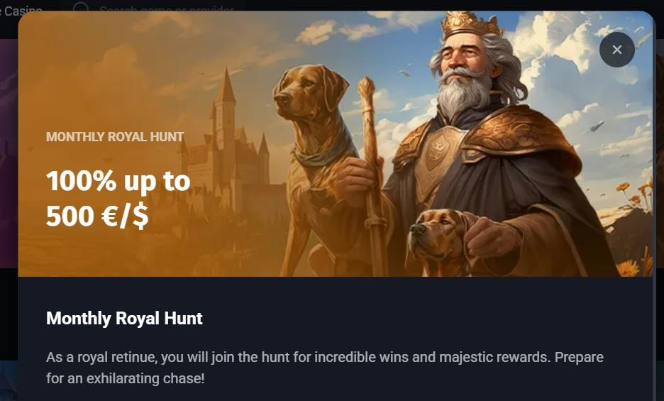Click the king's wooden staff

coord(372,174)
